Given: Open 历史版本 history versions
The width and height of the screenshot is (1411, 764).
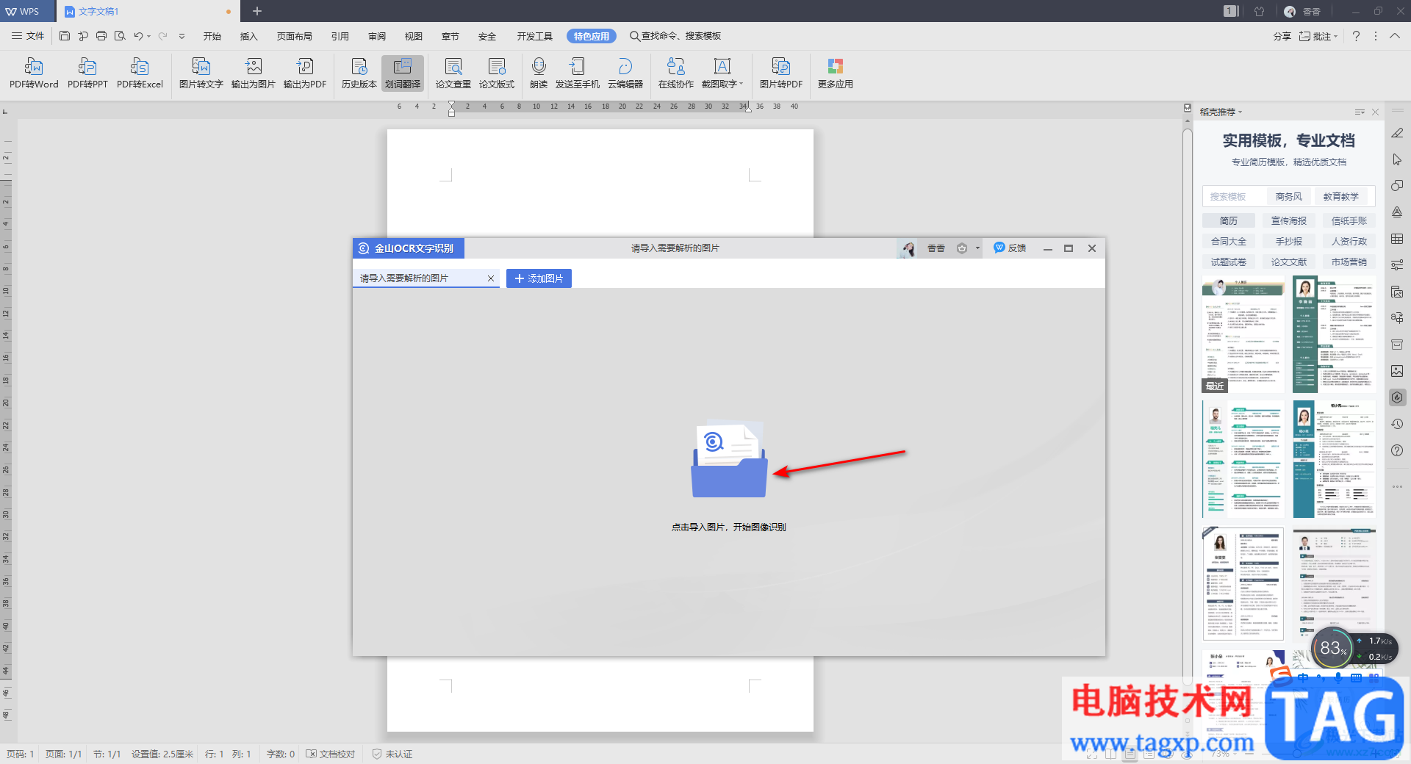Looking at the screenshot, I should click(359, 73).
